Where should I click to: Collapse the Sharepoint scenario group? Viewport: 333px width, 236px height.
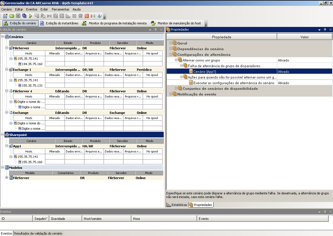coord(3,135)
